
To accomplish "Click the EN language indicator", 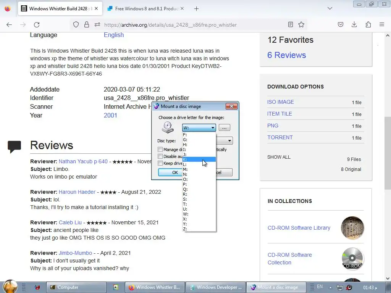I will pos(320,287).
